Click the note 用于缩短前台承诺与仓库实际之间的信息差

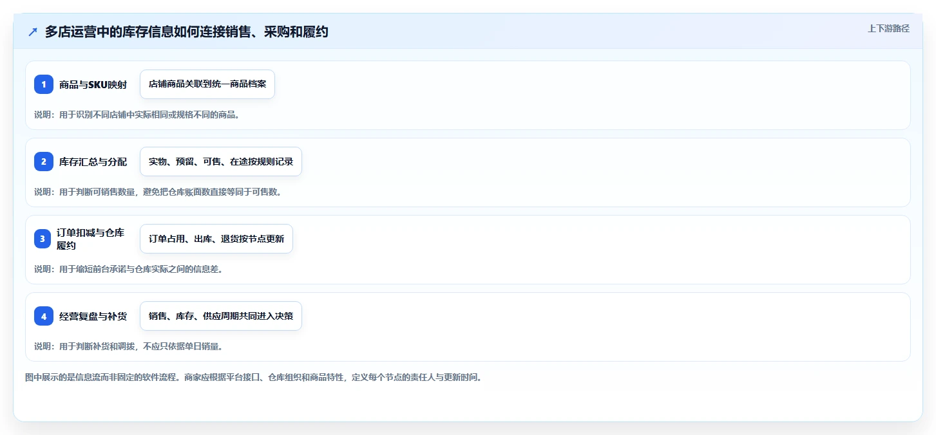point(141,269)
